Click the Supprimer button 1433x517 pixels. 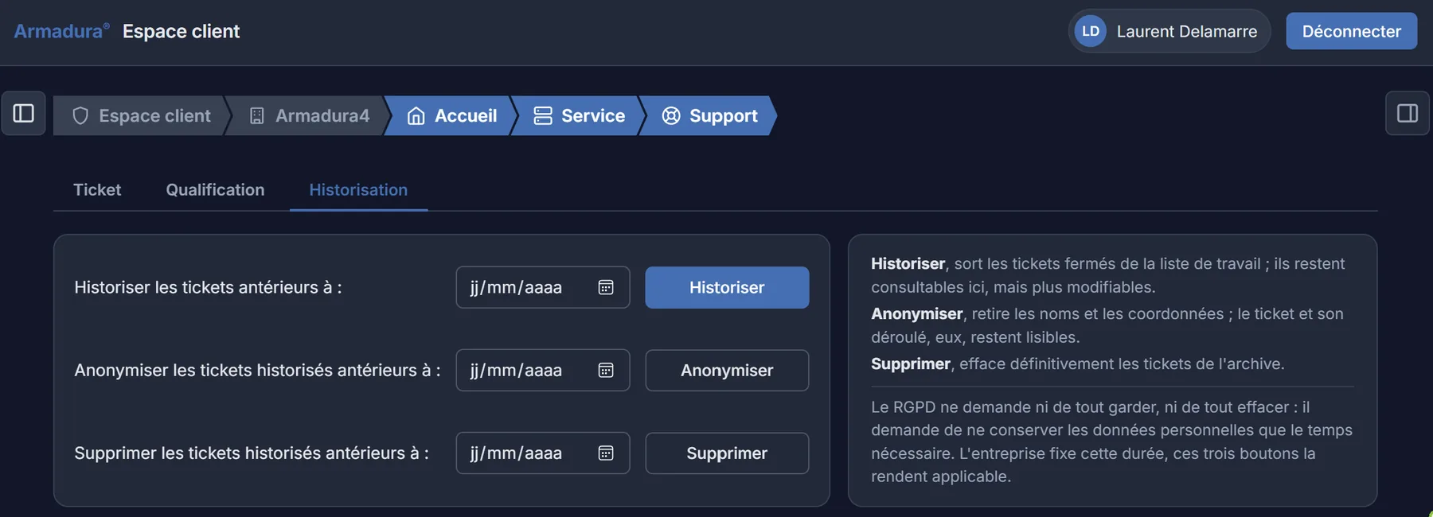[727, 453]
